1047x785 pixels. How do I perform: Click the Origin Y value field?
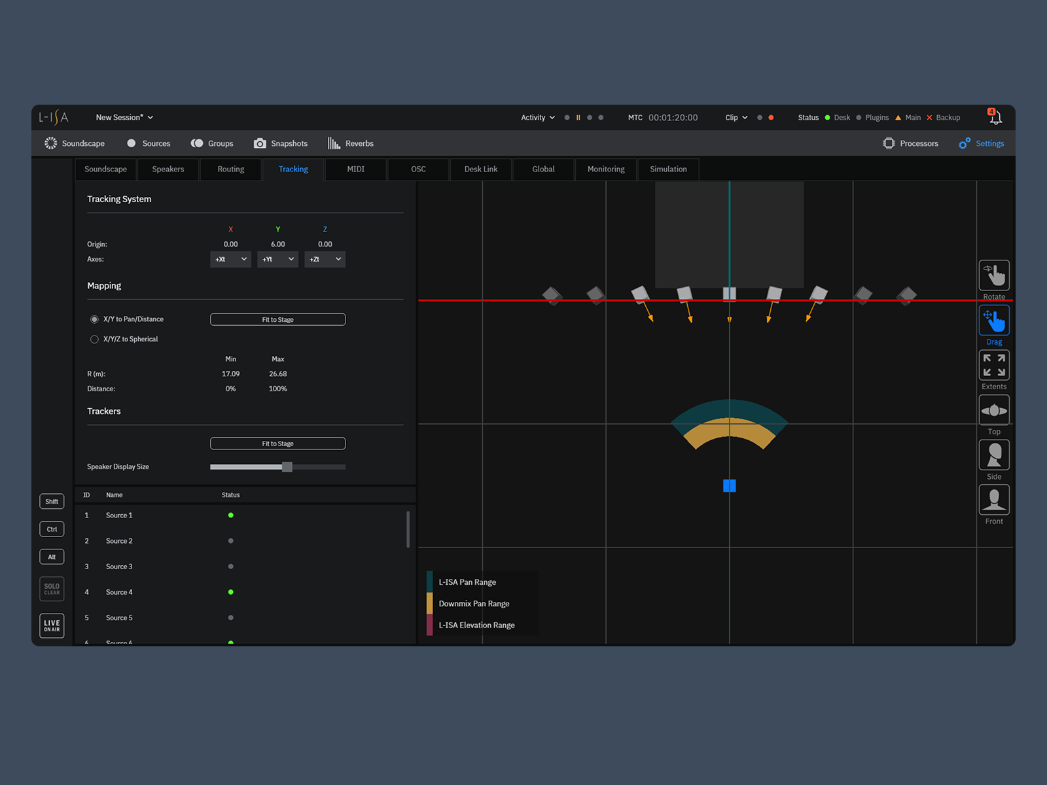point(278,245)
